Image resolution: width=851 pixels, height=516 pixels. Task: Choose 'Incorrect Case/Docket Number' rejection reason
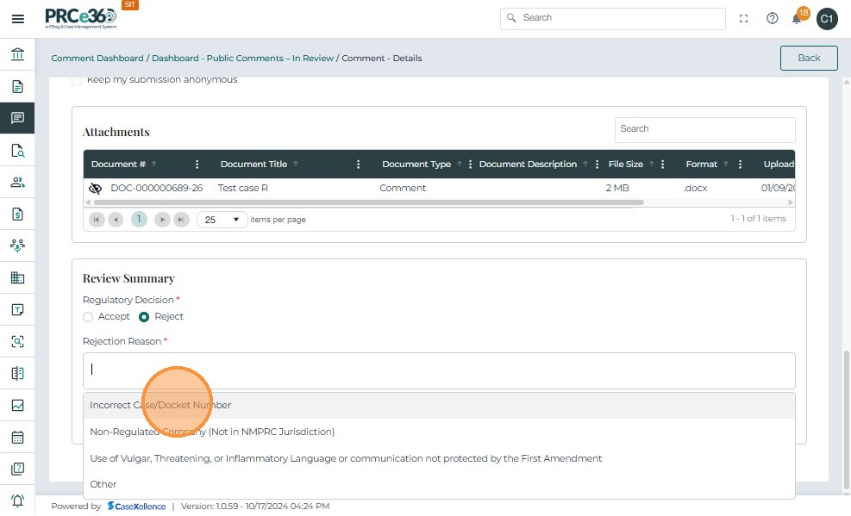[x=160, y=405]
